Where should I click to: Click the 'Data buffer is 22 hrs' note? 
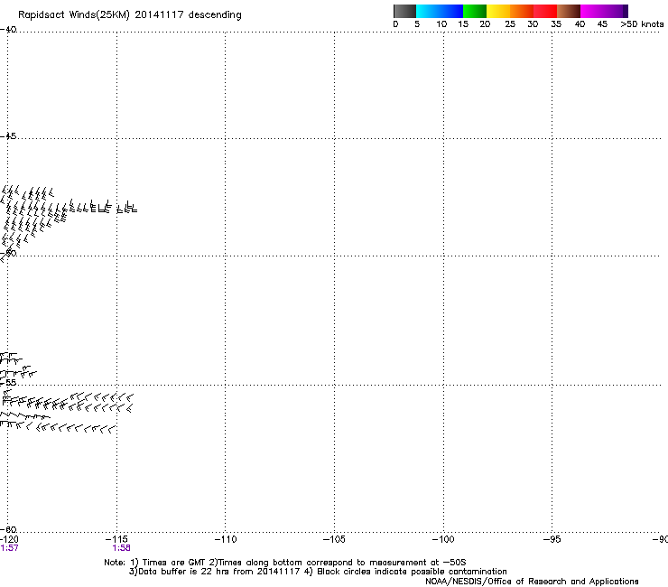point(318,572)
